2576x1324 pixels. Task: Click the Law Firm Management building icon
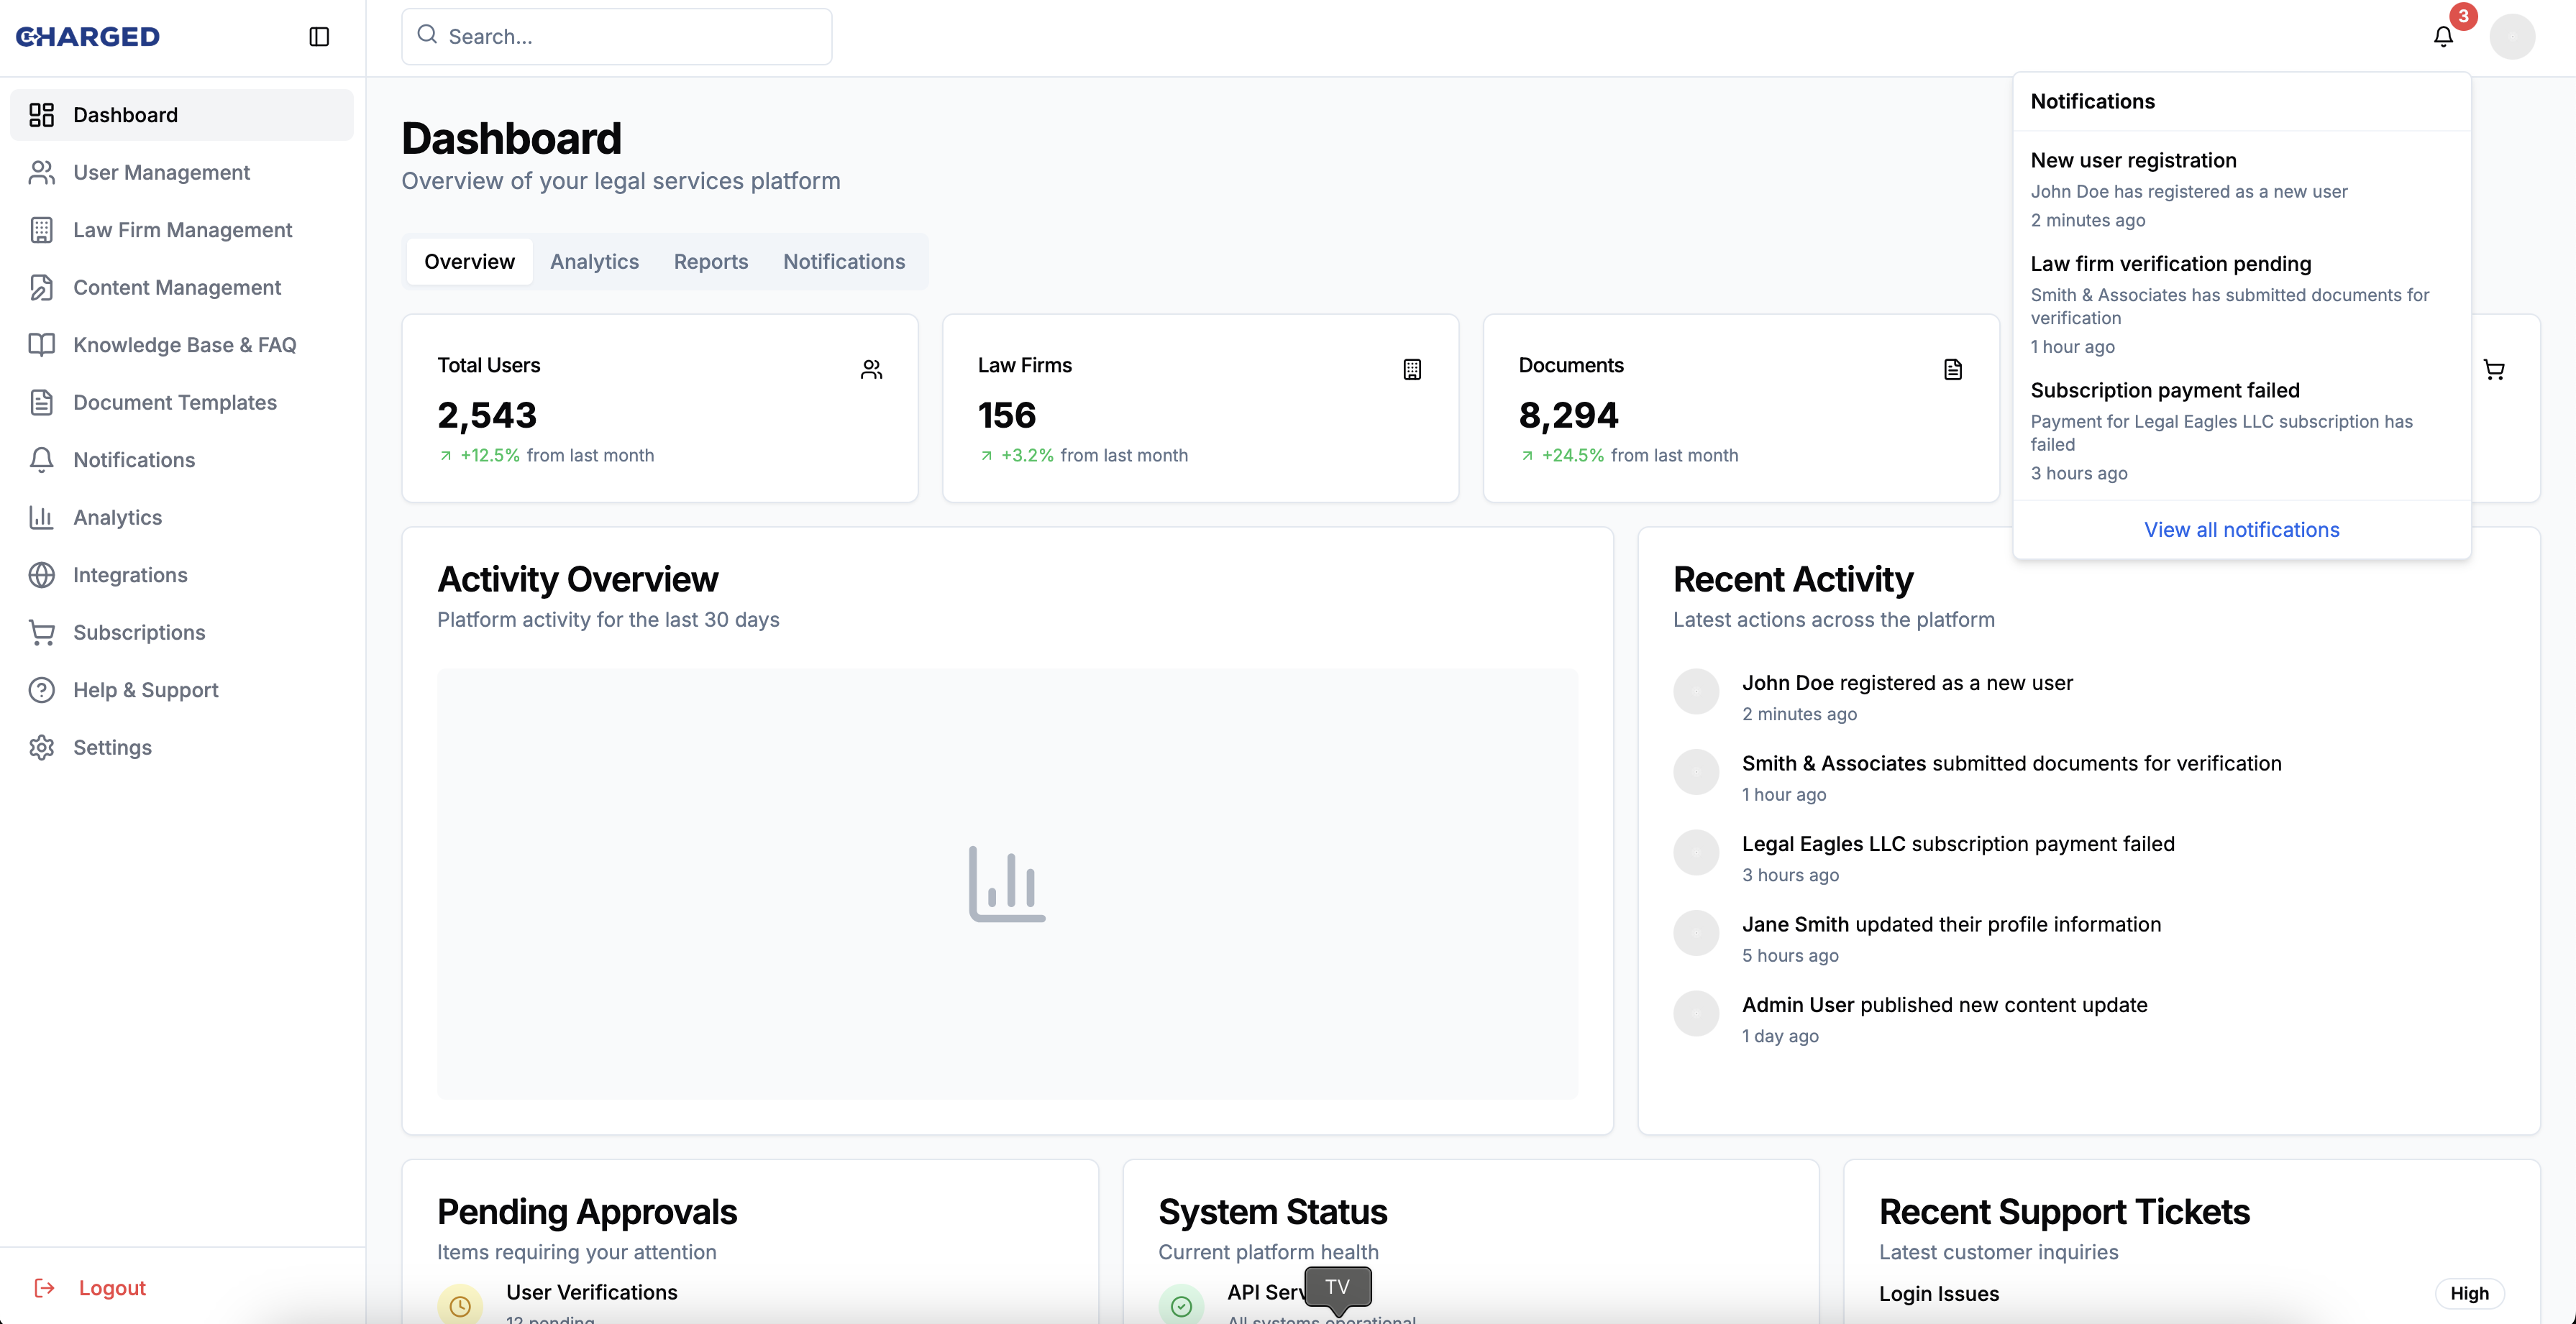pos(41,230)
